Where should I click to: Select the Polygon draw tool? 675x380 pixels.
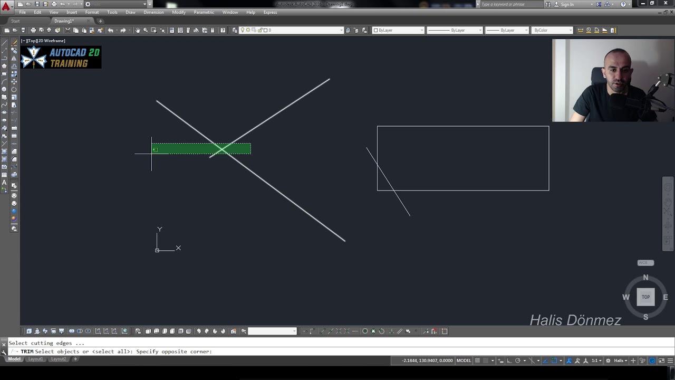coord(4,66)
